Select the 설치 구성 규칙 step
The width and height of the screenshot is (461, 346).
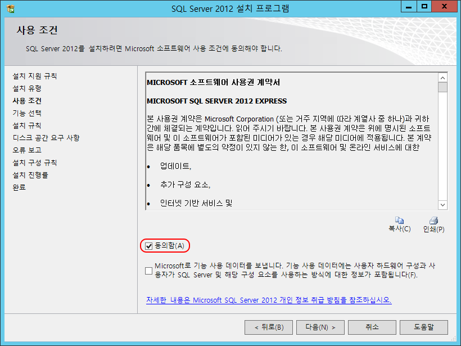[x=35, y=163]
